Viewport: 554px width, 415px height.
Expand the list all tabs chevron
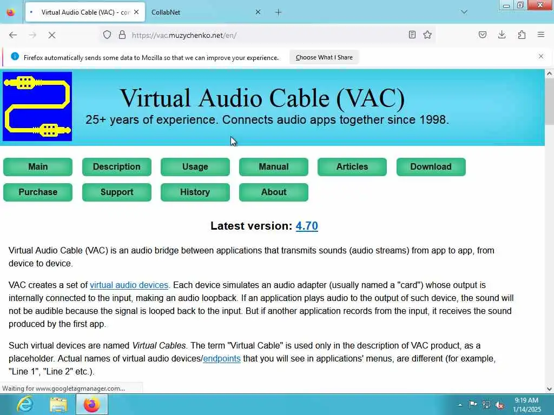464,12
